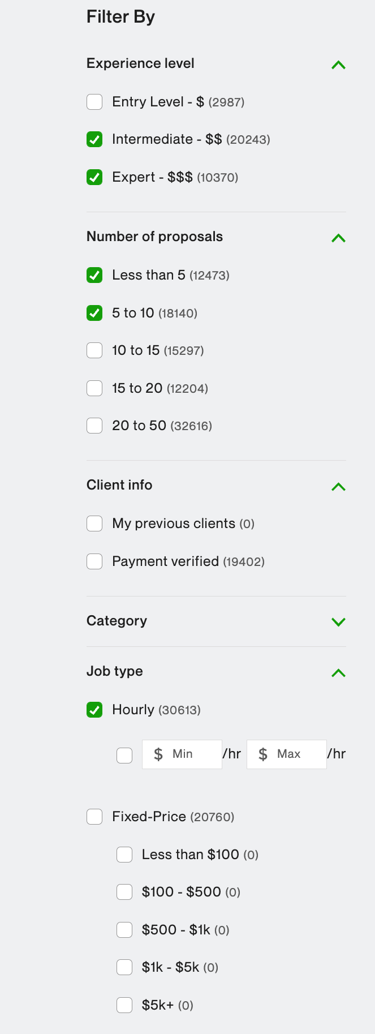Viewport: 375px width, 1034px height.
Task: Collapse the Experience level section
Action: [338, 65]
